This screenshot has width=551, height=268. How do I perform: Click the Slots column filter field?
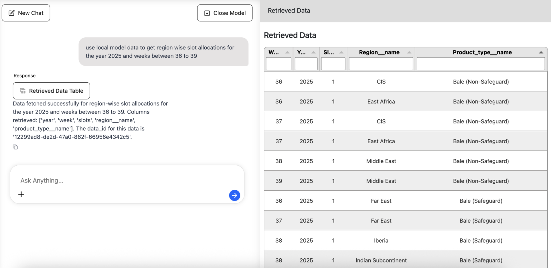pos(333,64)
